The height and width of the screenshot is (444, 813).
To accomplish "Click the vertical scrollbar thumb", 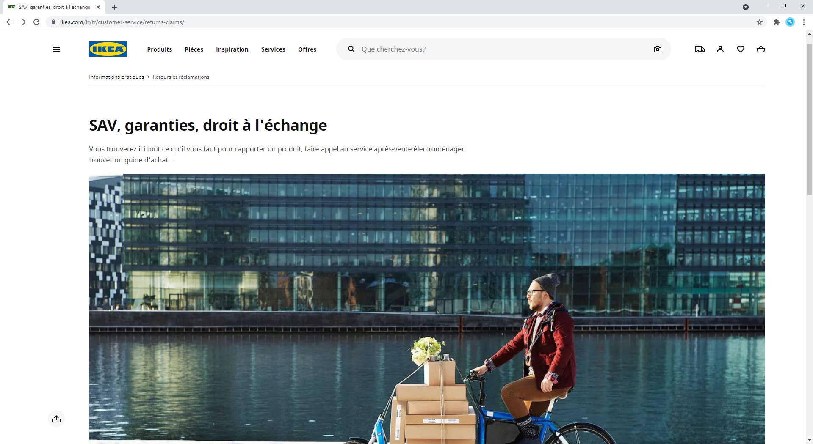I will pyautogui.click(x=809, y=118).
